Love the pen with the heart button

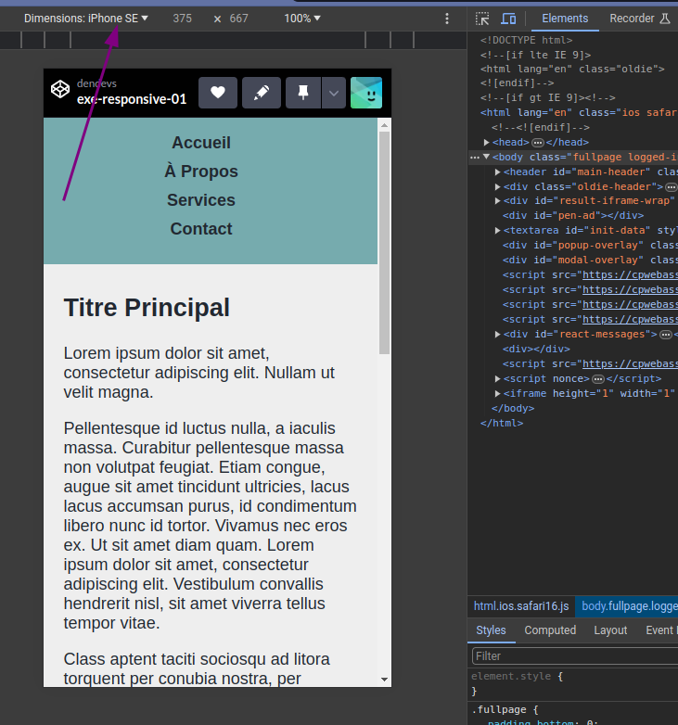pos(218,93)
